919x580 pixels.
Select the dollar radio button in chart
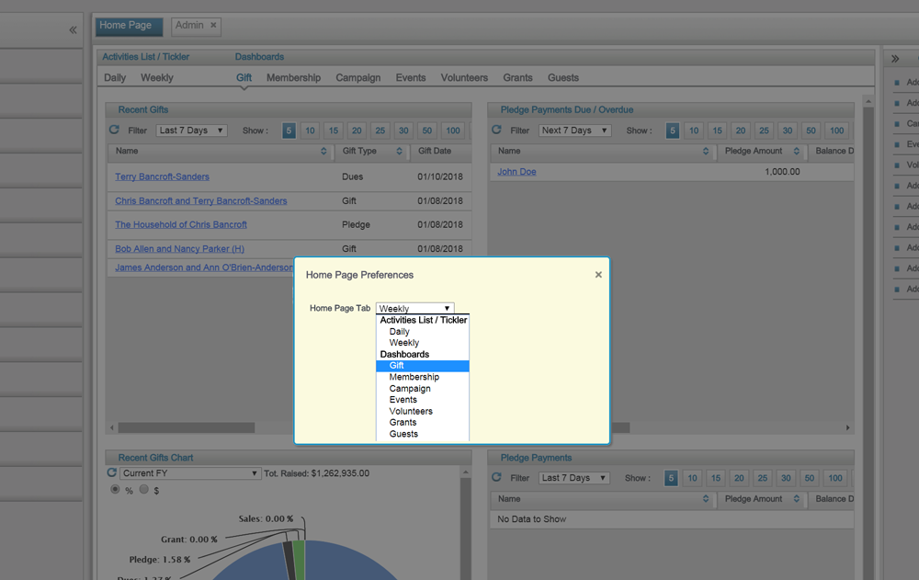[143, 489]
